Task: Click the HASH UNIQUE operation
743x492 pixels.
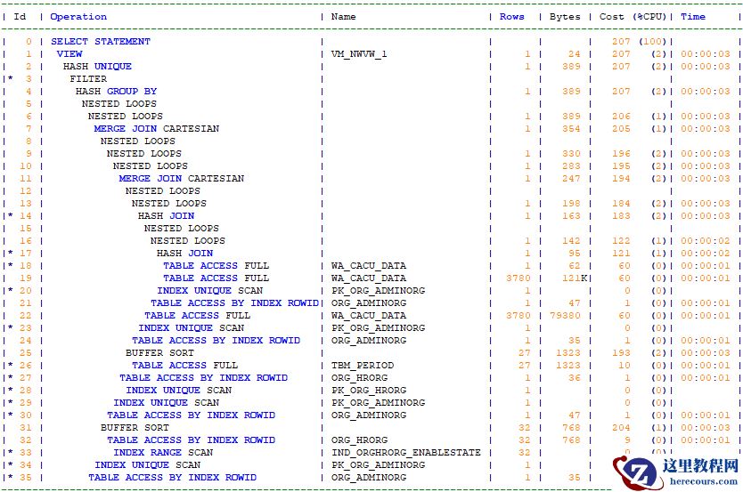Action: (x=96, y=67)
